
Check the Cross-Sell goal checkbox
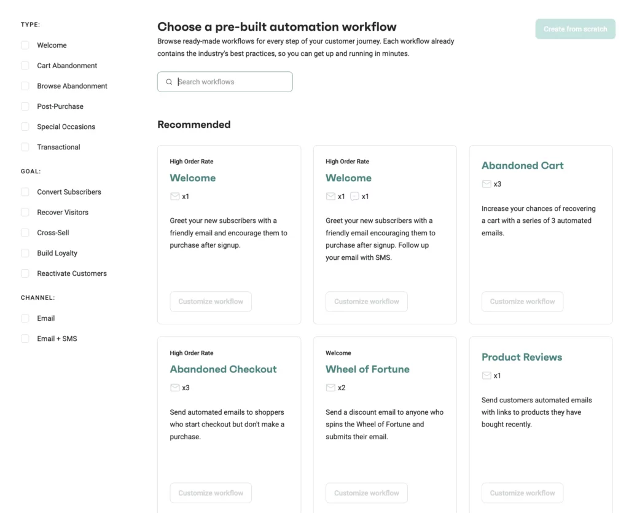tap(25, 232)
